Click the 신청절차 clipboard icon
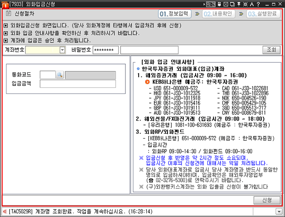The width and height of the screenshot is (285, 217). coord(8,14)
